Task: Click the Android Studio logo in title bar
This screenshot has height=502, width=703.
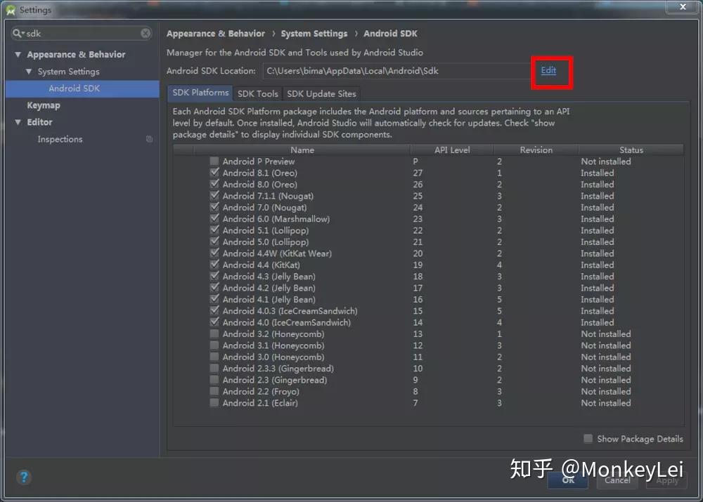Action: coord(11,10)
